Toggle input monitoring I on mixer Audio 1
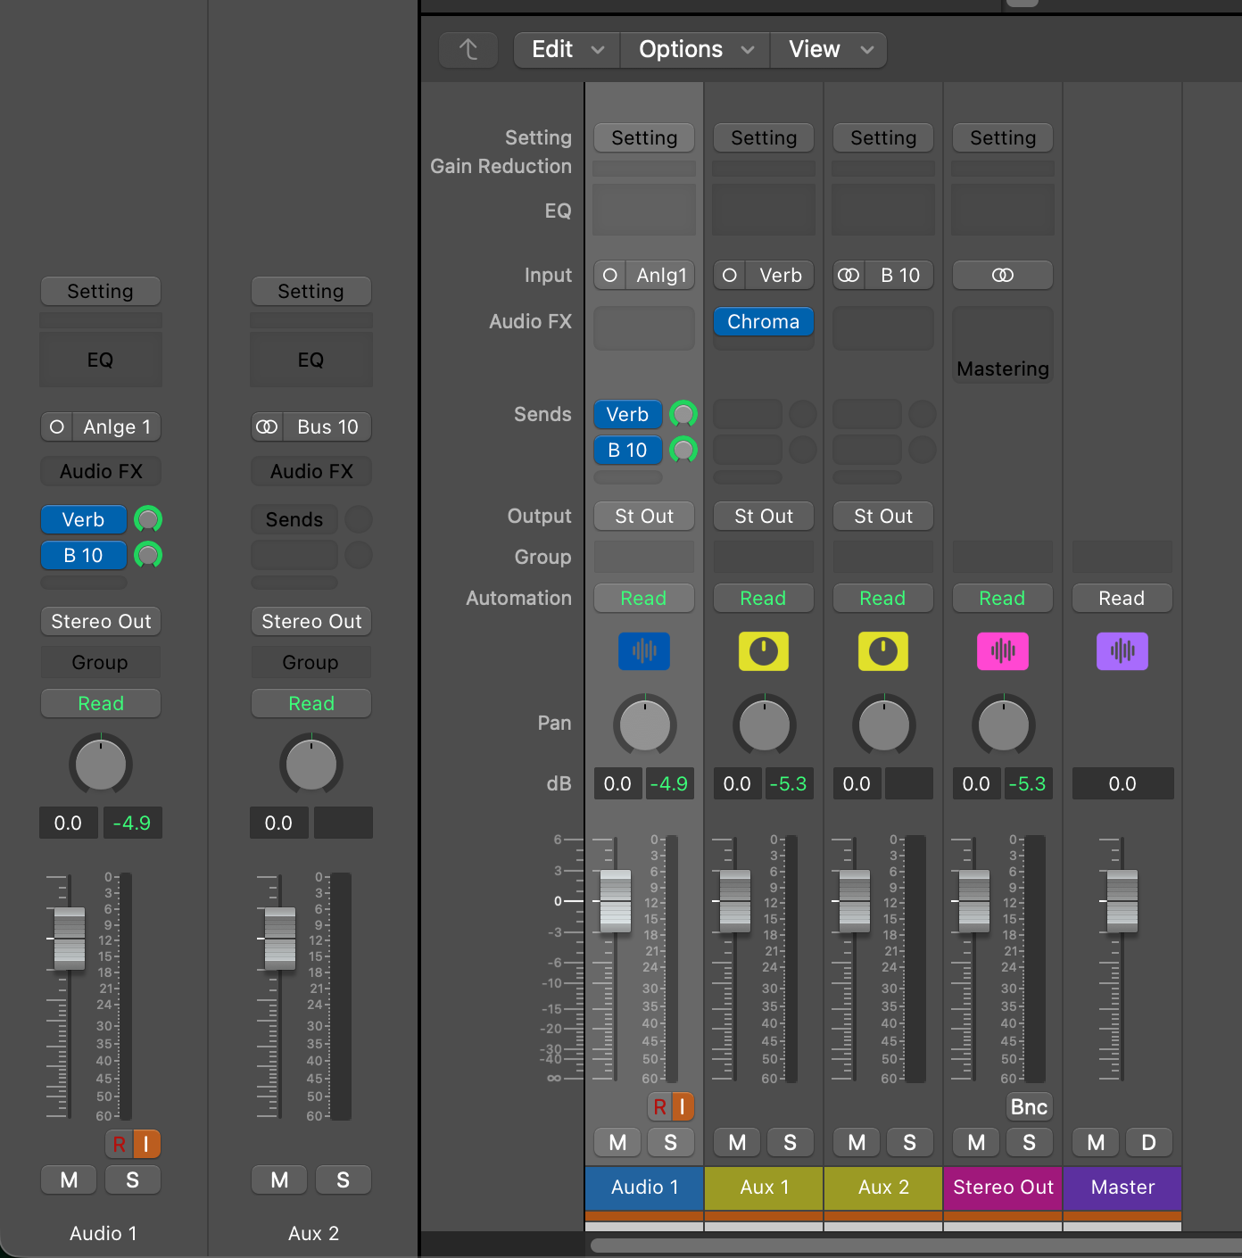This screenshot has width=1242, height=1258. [683, 1107]
